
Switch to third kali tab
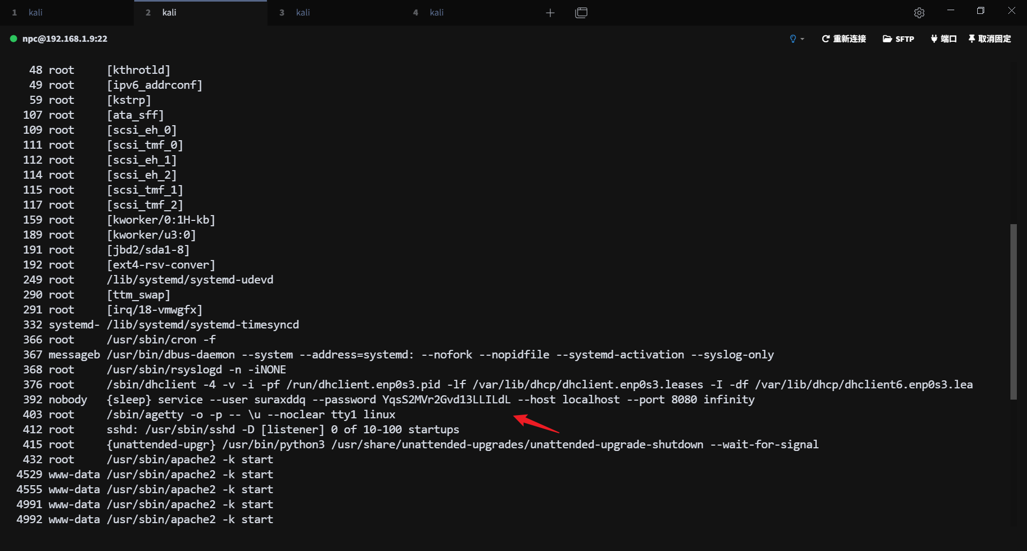point(303,12)
